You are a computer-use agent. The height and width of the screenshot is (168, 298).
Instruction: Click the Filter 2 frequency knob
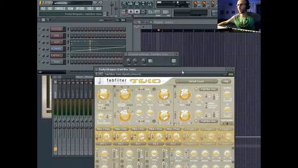coord(184,116)
